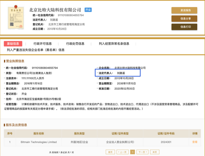Click the 上一页 previous page button

(122, 152)
